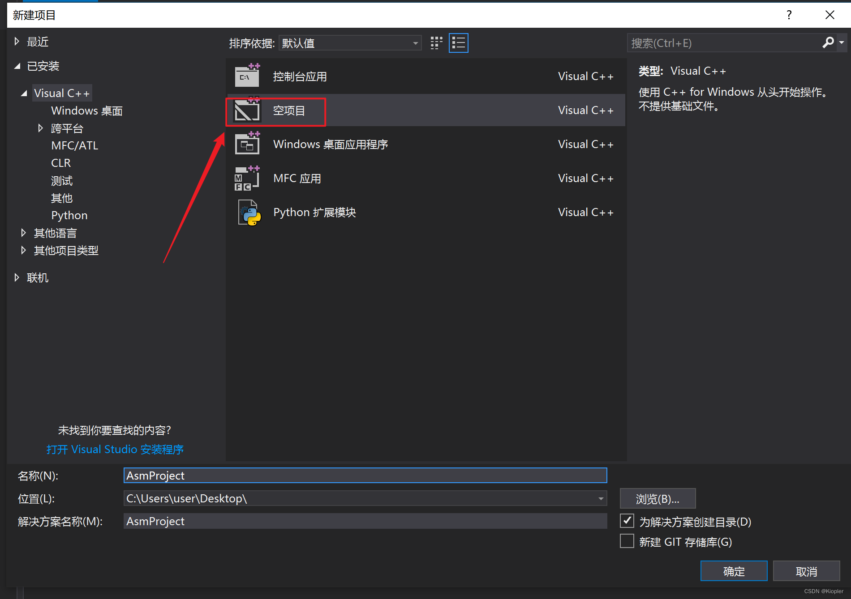Select MFC/ATL category in the tree
The height and width of the screenshot is (599, 851).
[75, 145]
